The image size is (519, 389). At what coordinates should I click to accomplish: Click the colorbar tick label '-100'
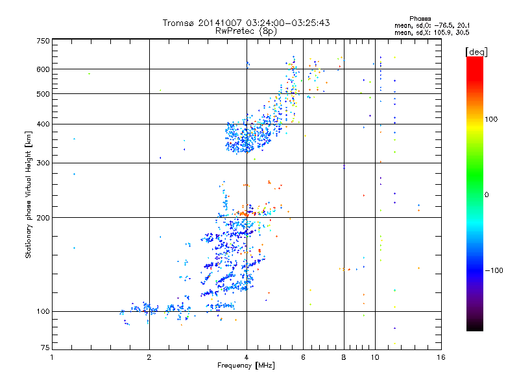coord(494,270)
